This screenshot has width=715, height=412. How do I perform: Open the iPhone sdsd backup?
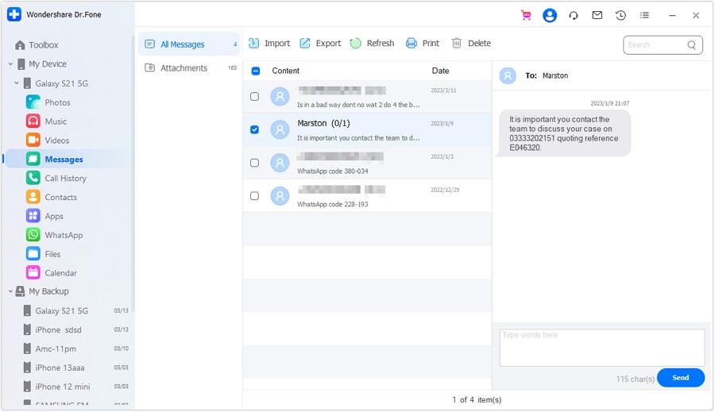point(75,329)
